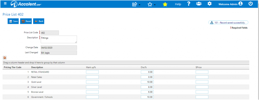259x100 pixels.
Task: Click the Gold Level Disc% field
Action: point(147,82)
